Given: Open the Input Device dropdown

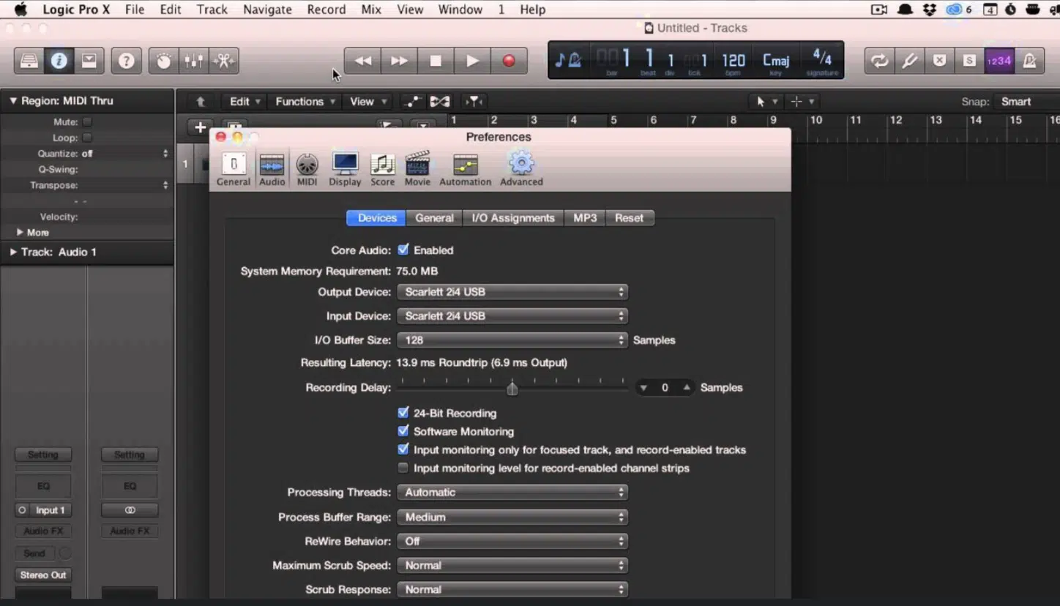Looking at the screenshot, I should (512, 315).
